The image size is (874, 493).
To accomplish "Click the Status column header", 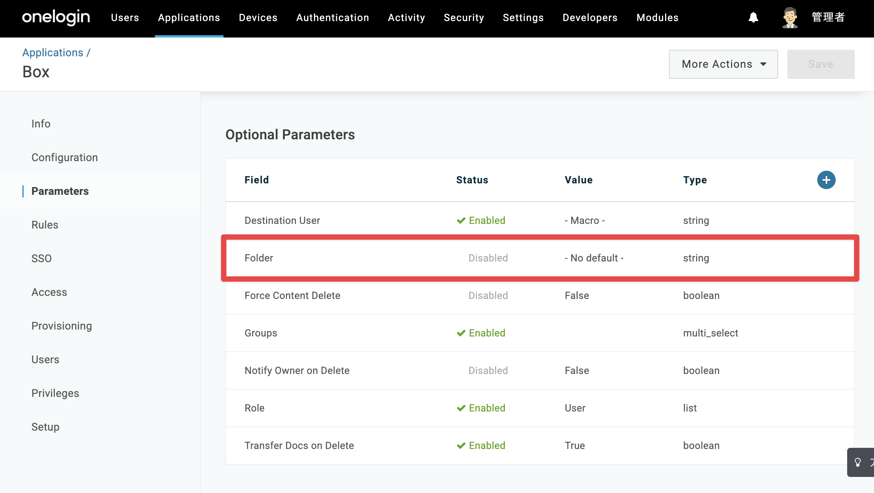I will [472, 180].
